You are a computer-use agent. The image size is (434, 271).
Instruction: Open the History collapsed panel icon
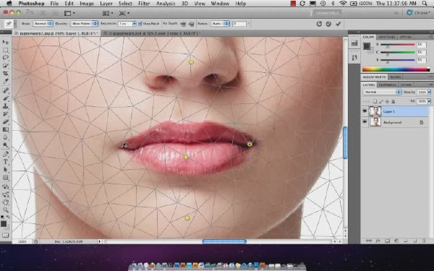[354, 58]
